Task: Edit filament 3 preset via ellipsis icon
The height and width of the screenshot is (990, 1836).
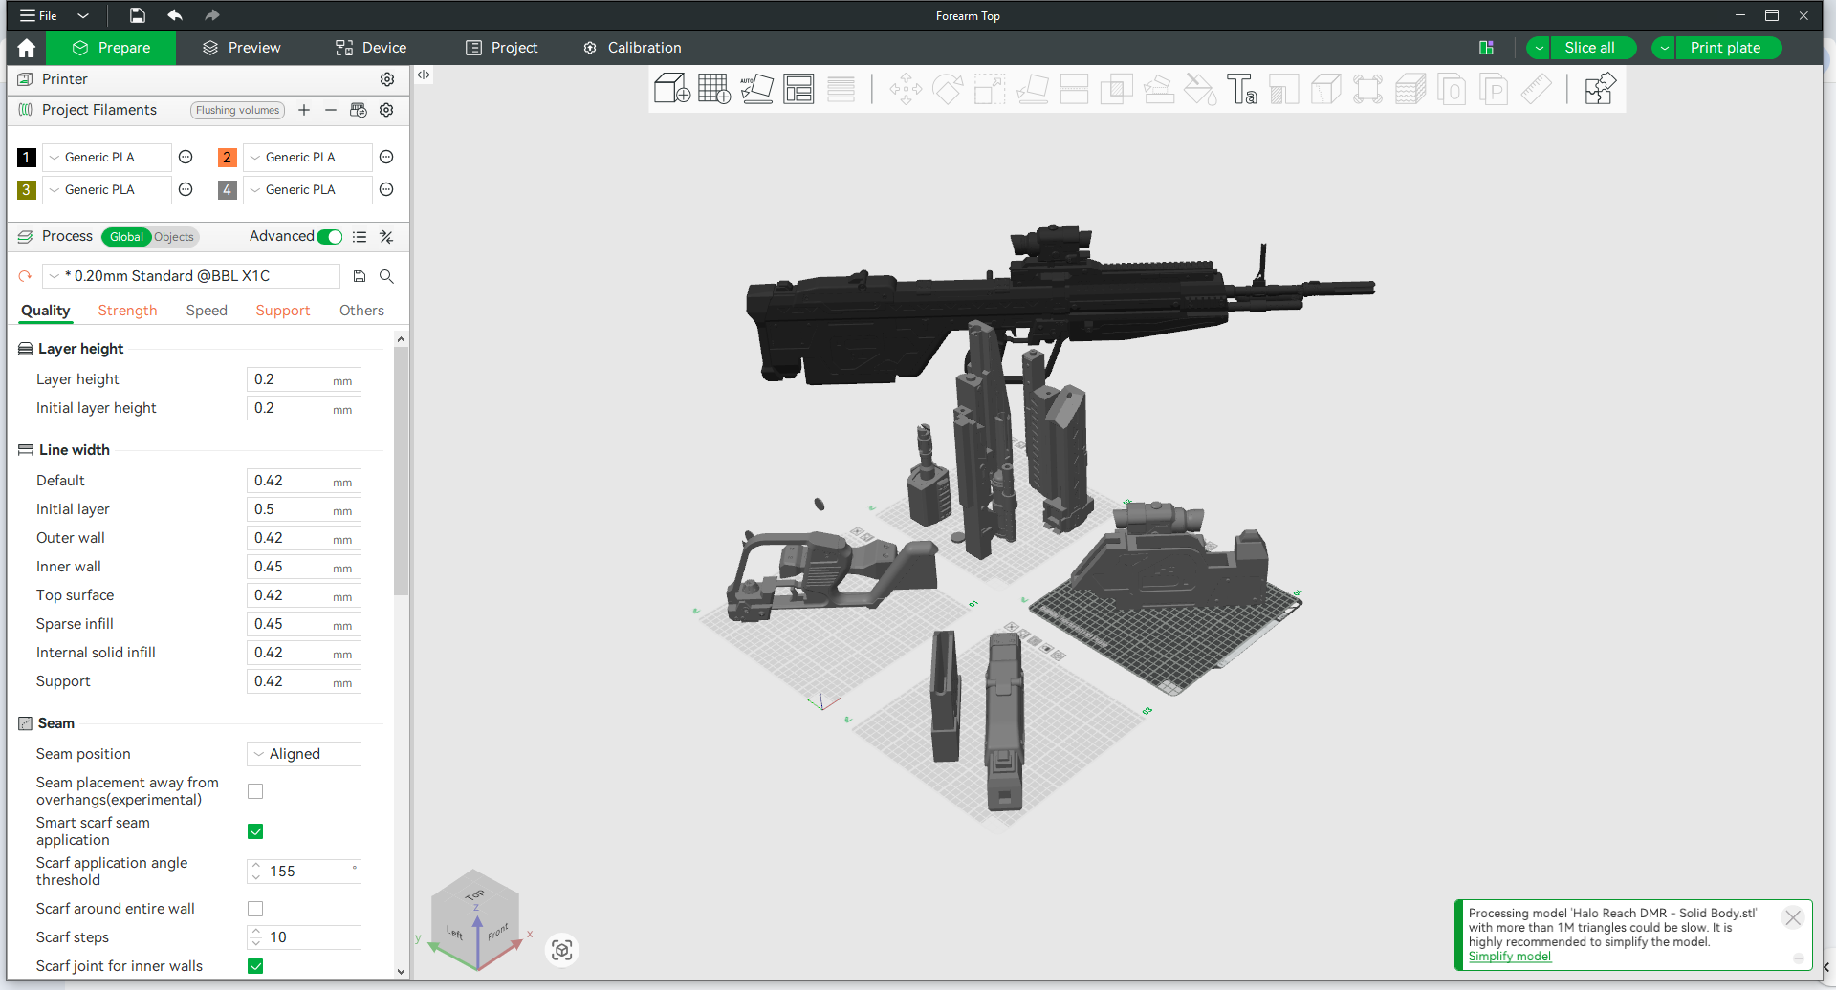Action: (x=186, y=189)
